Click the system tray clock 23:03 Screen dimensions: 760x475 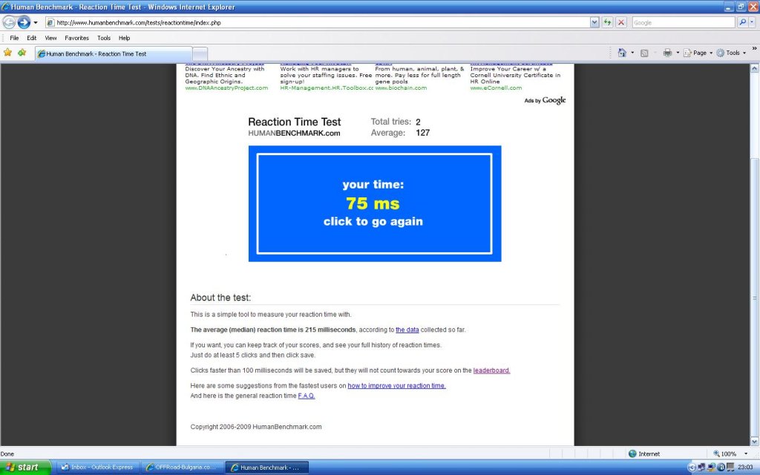[x=745, y=468]
